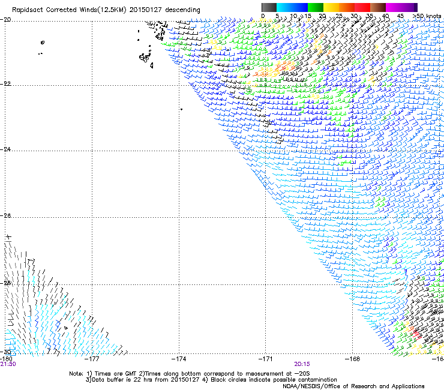Click the '-174' longitude axis label
444x390 pixels.
(x=179, y=359)
